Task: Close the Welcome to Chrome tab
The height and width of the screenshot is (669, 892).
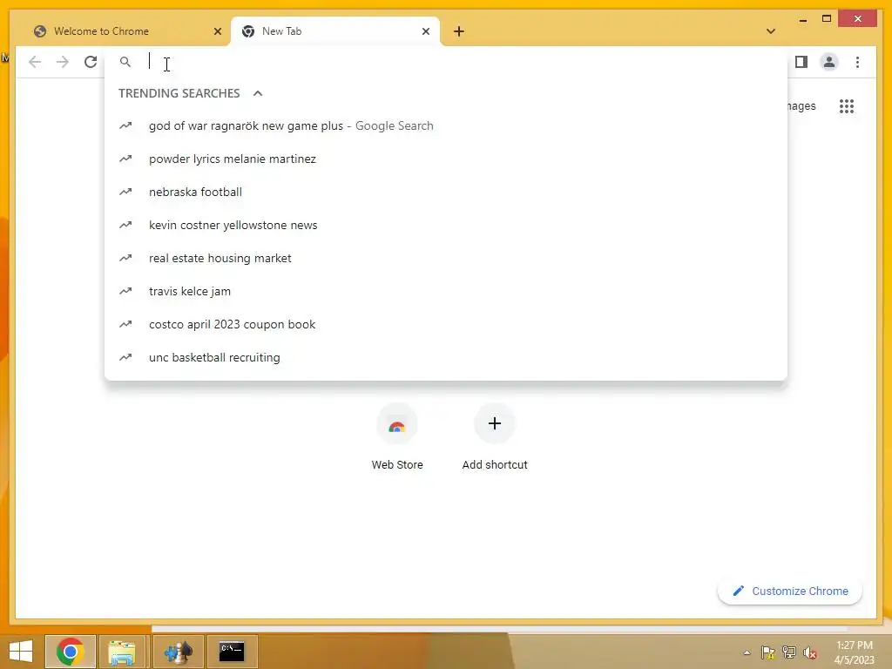Action: [217, 31]
